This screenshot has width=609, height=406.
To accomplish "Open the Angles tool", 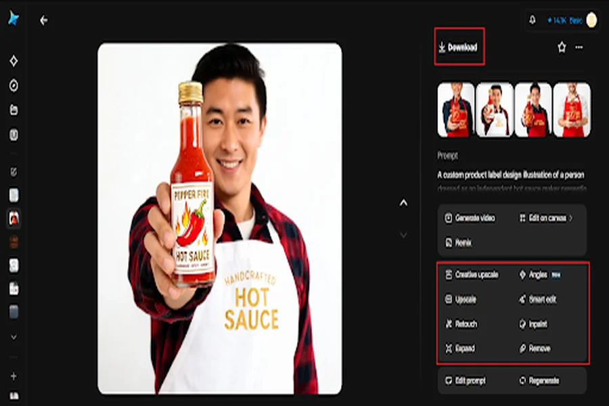I will pyautogui.click(x=540, y=275).
